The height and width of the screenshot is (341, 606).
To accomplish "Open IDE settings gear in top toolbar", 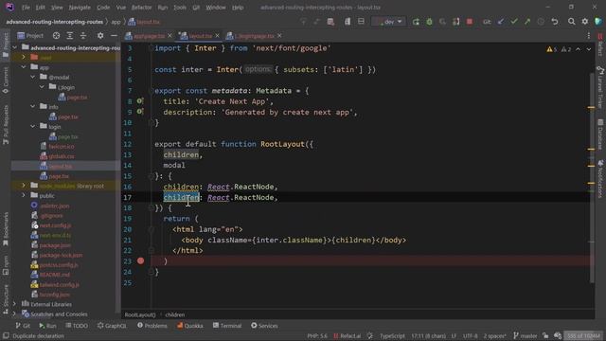I will [x=585, y=22].
